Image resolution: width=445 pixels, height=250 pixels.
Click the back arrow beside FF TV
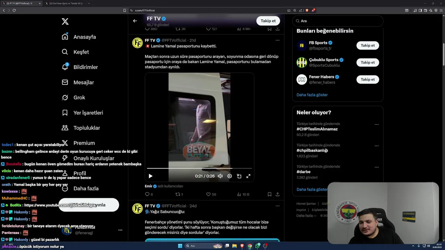(x=135, y=21)
